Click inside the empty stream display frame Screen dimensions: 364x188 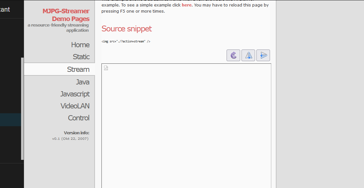coord(186,126)
